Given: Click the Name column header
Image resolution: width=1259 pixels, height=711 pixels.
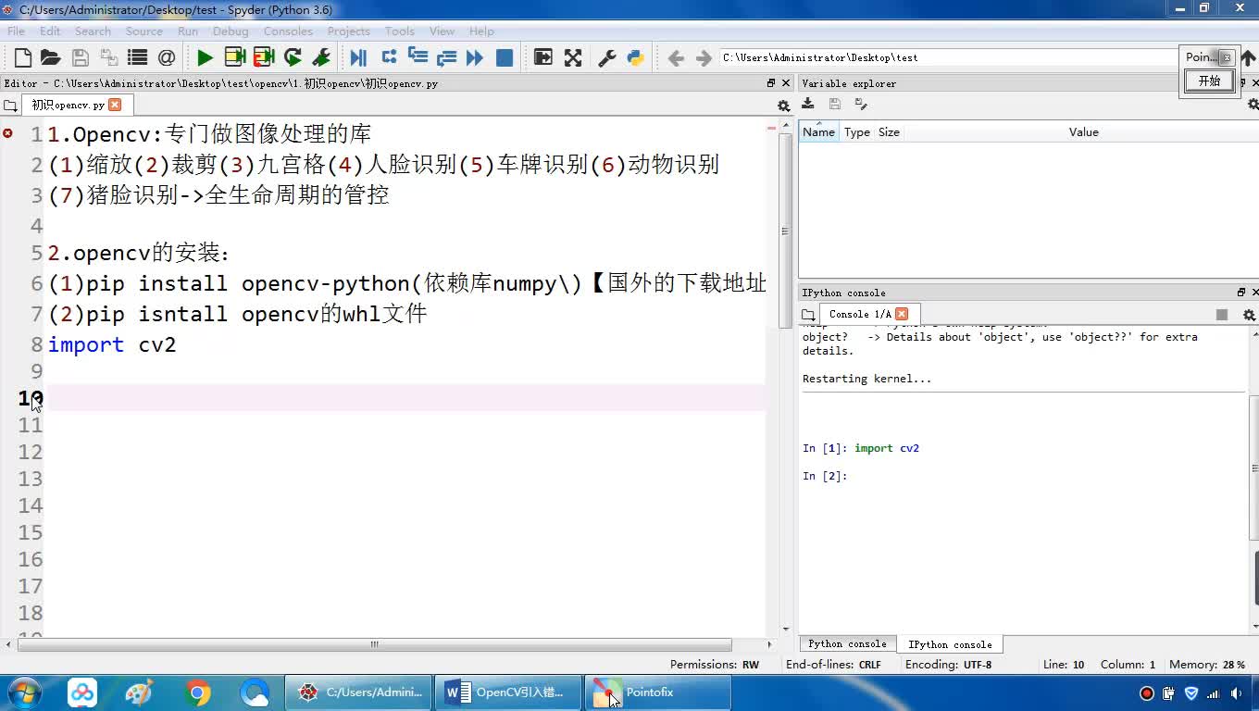Looking at the screenshot, I should 818,132.
